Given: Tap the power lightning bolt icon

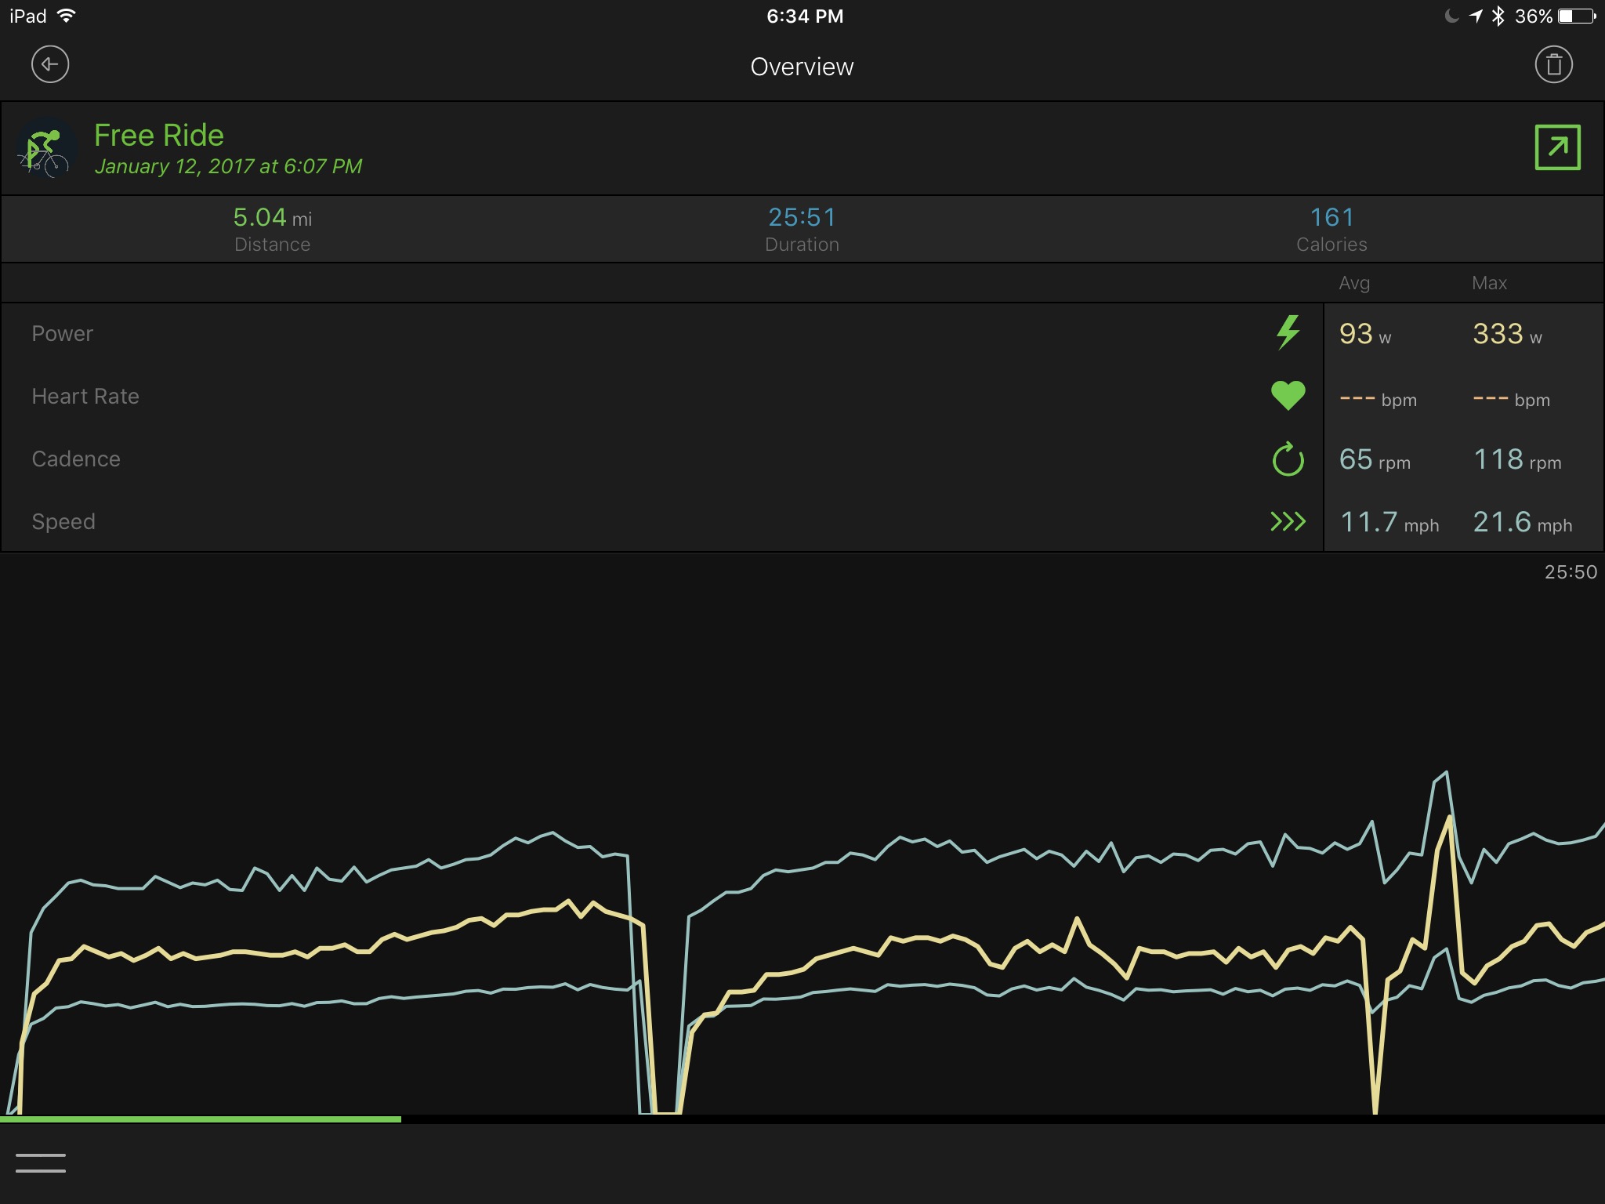Looking at the screenshot, I should coord(1288,332).
